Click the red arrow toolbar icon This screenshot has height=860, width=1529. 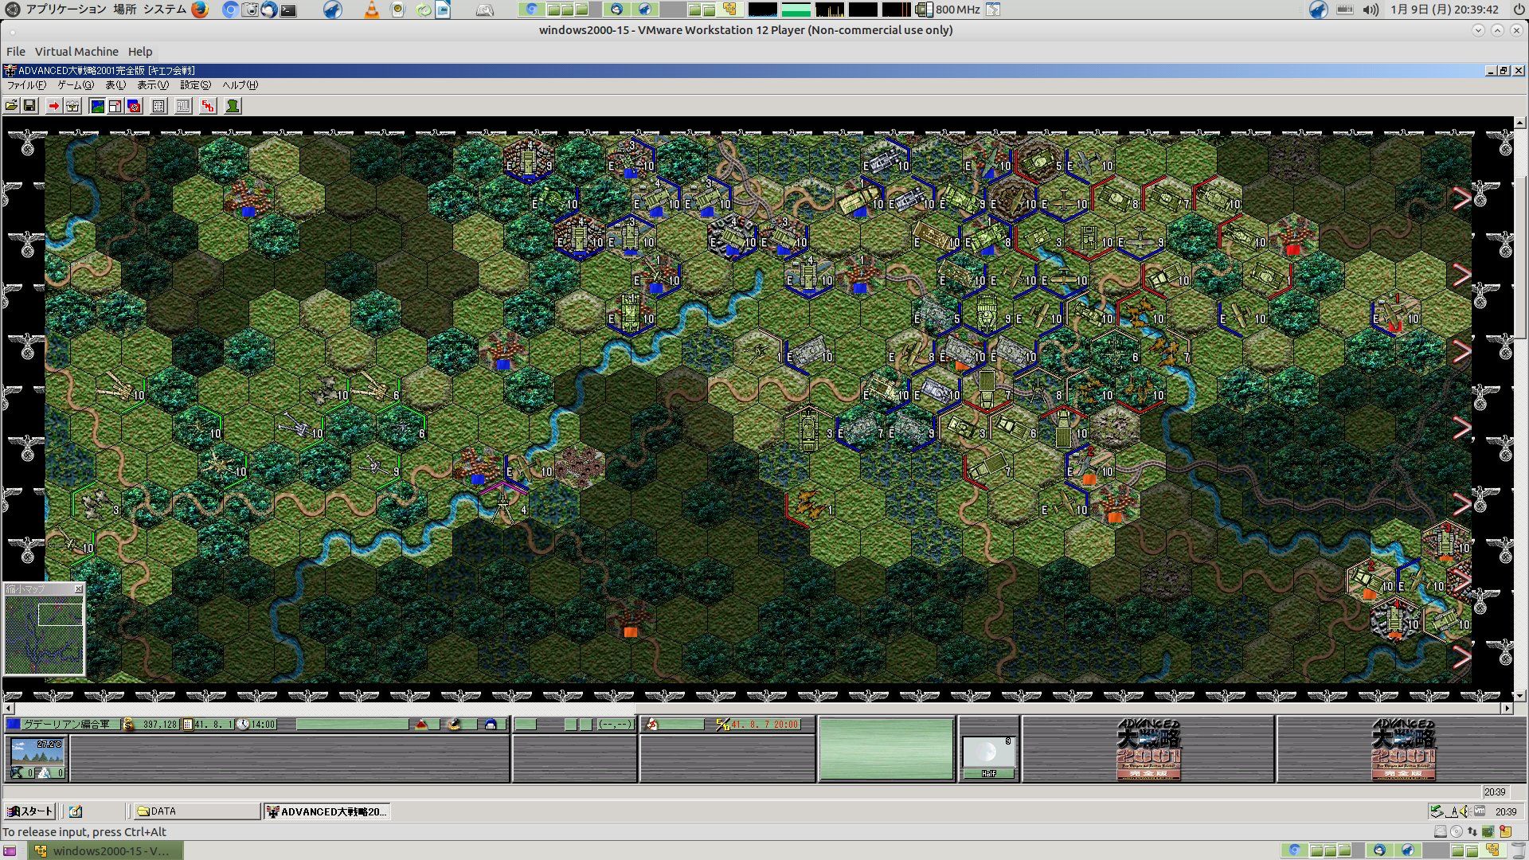54,106
